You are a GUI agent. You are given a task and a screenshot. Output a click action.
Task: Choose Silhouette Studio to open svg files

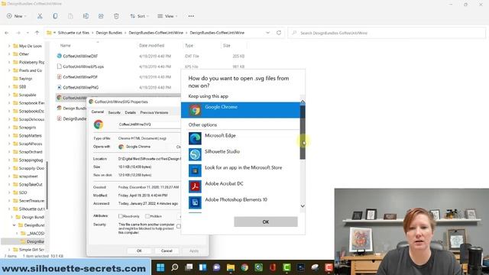(x=241, y=154)
